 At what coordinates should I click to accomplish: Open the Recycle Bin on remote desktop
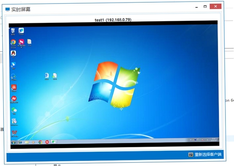click(x=13, y=32)
